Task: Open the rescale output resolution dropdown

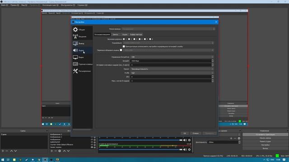Action: (168, 50)
